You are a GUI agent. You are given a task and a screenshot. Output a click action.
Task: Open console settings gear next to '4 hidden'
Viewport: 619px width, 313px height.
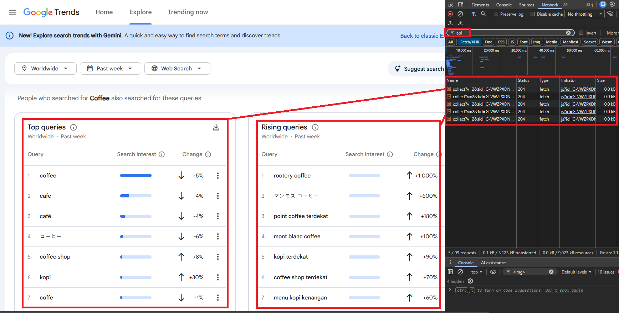[x=470, y=281]
